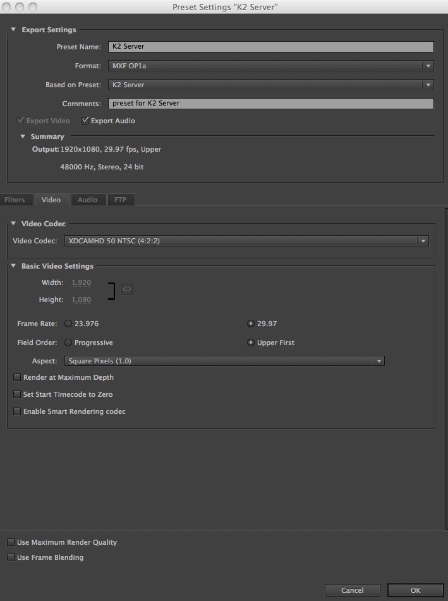448x601 pixels.
Task: Uncheck the Export Audio checkbox
Action: [x=85, y=121]
